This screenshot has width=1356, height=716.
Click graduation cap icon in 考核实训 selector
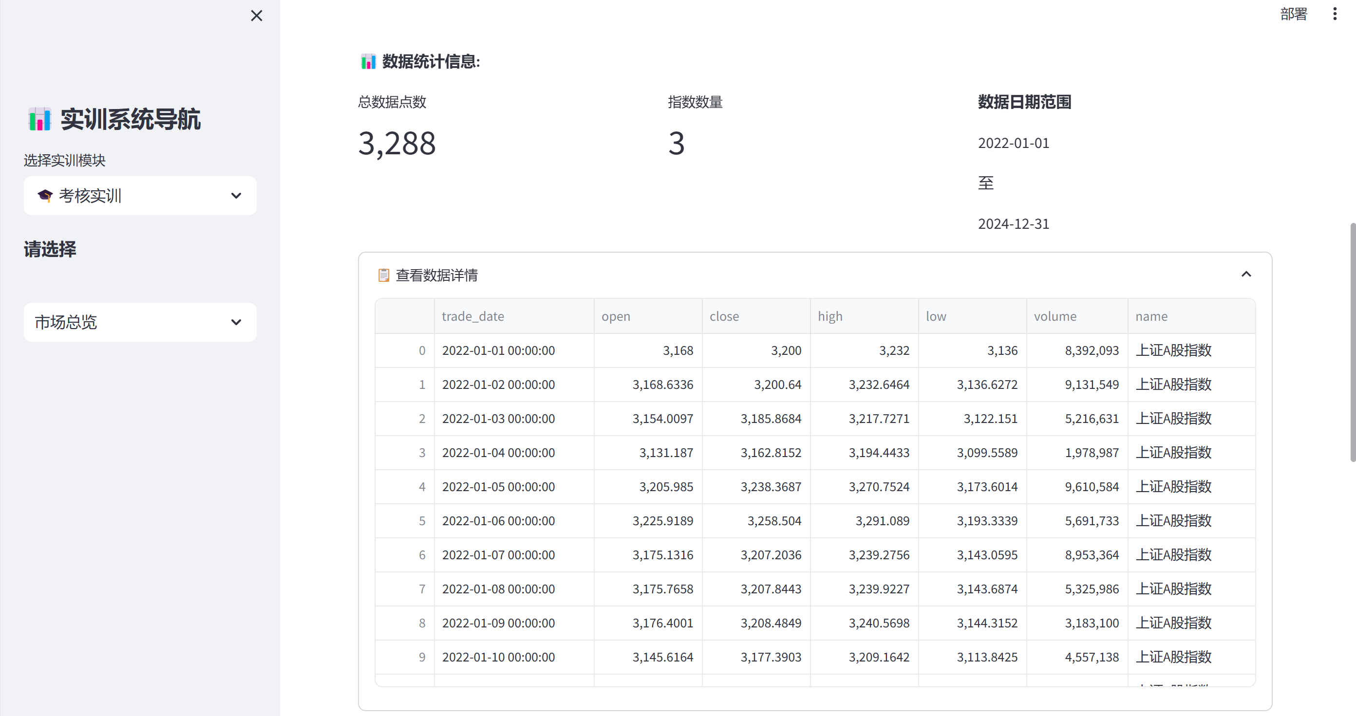(x=45, y=196)
